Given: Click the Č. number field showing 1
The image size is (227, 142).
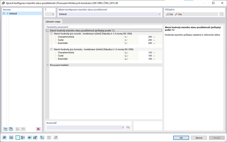Looking at the screenshot, I should coord(50,14).
